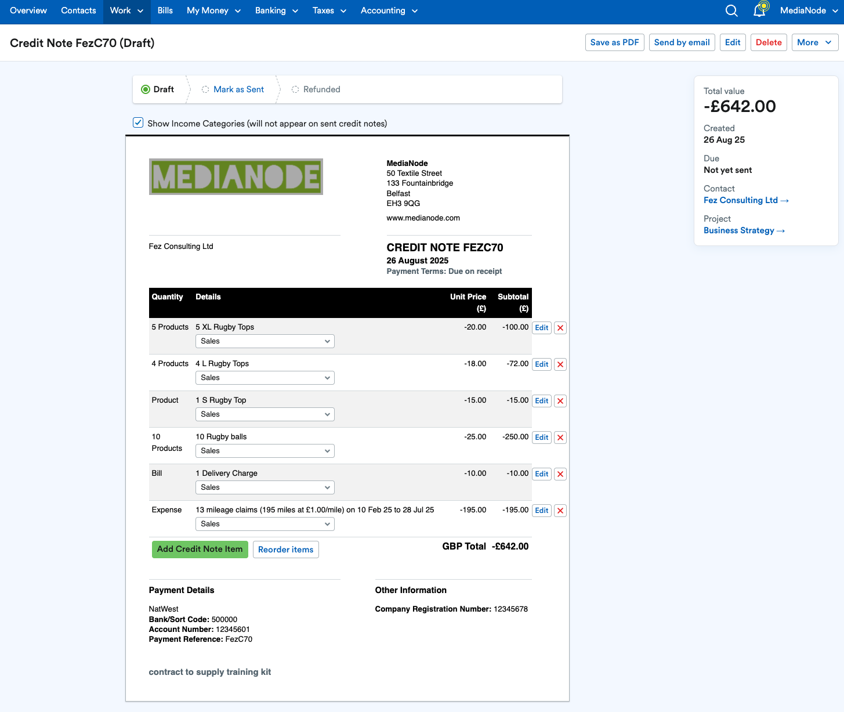The height and width of the screenshot is (712, 844).
Task: Remove the 10 Rugby balls line item
Action: click(560, 438)
